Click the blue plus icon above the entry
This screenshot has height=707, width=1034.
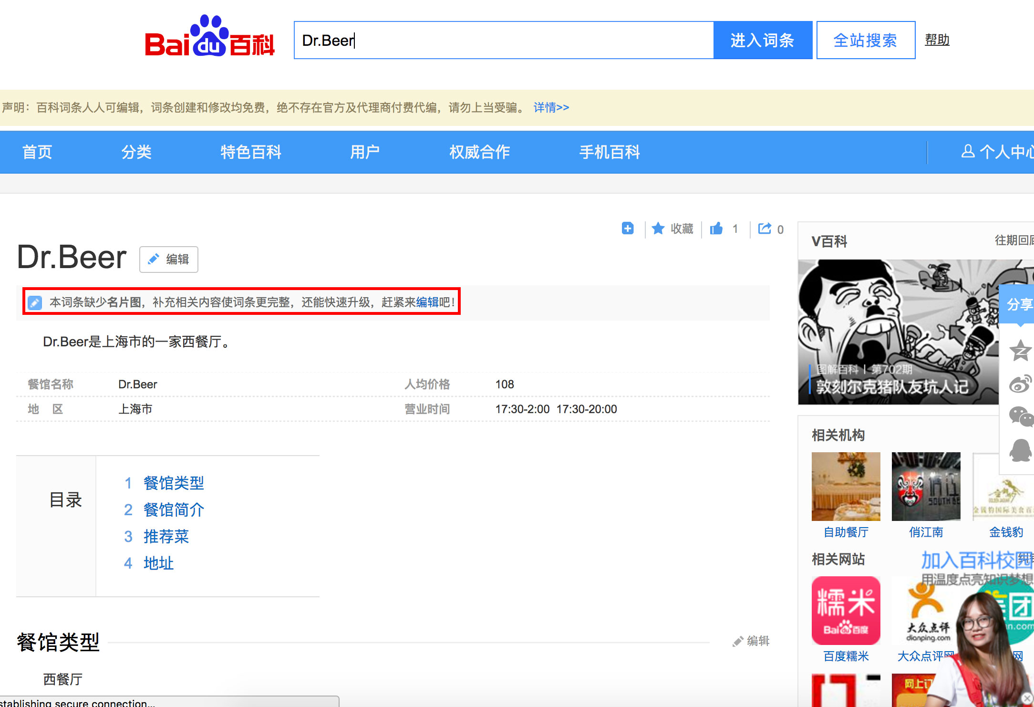(x=627, y=229)
